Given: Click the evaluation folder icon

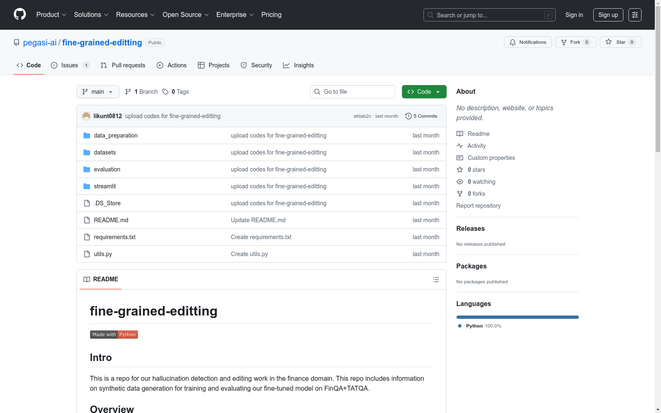Looking at the screenshot, I should (x=87, y=169).
